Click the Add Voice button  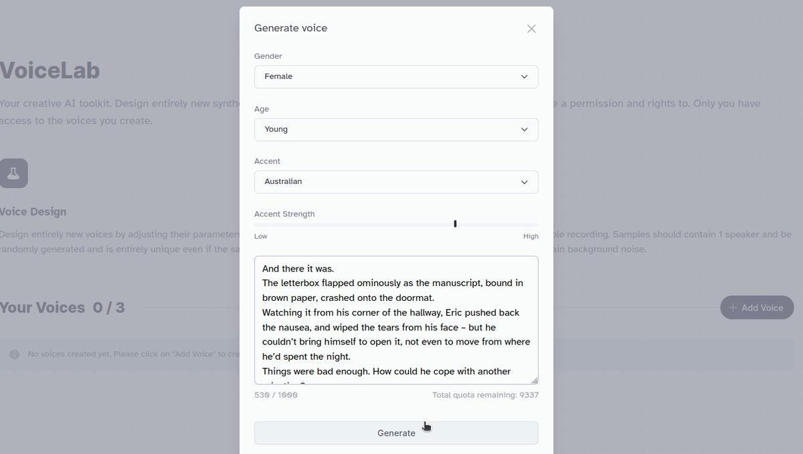coord(757,308)
